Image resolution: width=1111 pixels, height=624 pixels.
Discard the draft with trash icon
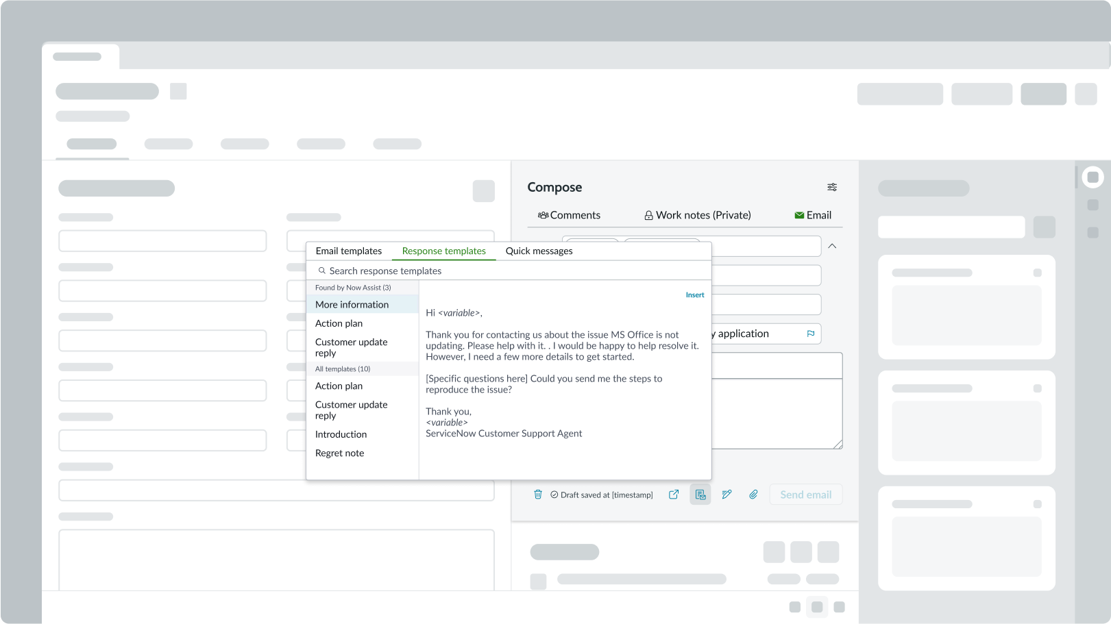click(538, 495)
